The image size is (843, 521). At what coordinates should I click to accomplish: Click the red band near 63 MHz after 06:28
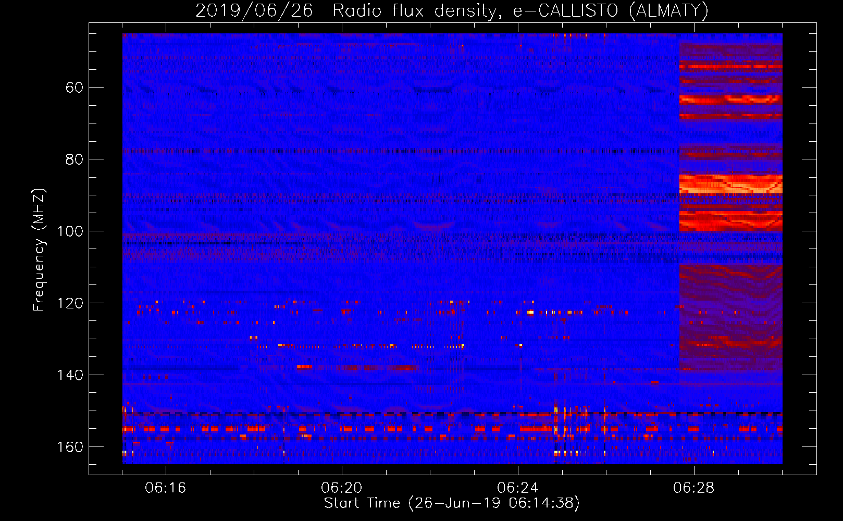(730, 99)
